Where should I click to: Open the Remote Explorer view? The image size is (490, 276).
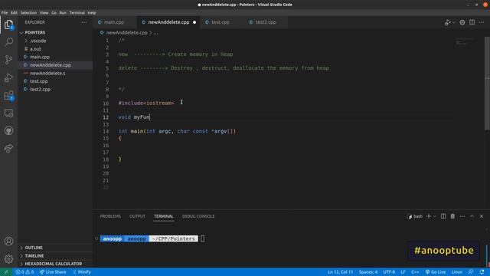click(x=8, y=113)
